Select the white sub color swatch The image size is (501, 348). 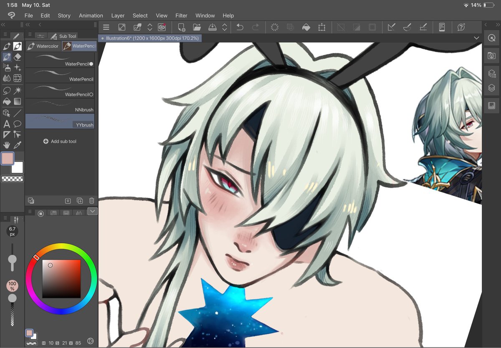click(18, 168)
